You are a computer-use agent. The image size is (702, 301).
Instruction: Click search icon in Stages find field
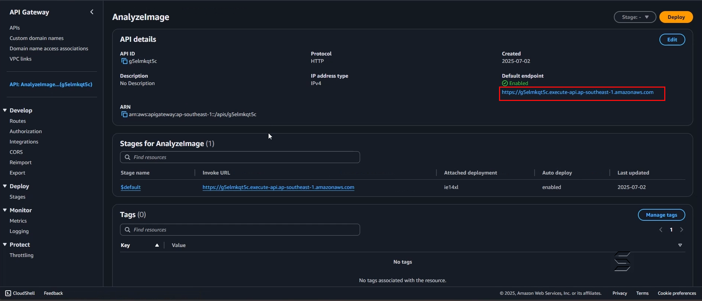tap(127, 157)
